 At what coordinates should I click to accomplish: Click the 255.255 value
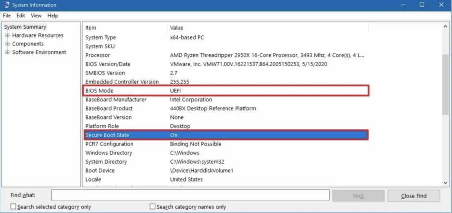[180, 82]
